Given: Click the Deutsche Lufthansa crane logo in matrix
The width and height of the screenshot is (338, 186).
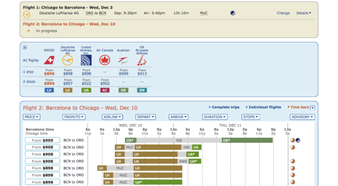Looking at the screenshot, I should pyautogui.click(x=68, y=60).
